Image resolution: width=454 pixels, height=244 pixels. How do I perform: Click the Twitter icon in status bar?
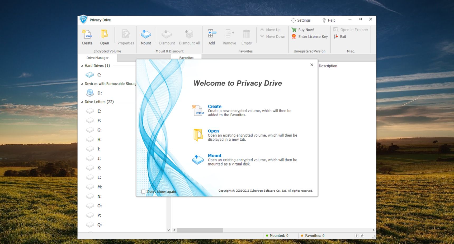[x=362, y=236]
